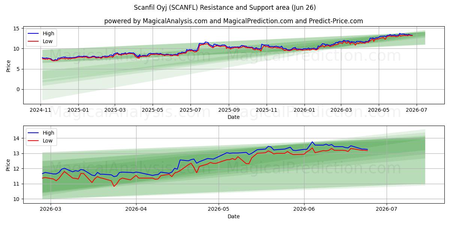
Task: Click the price value '5' on top chart
Action: (19, 69)
